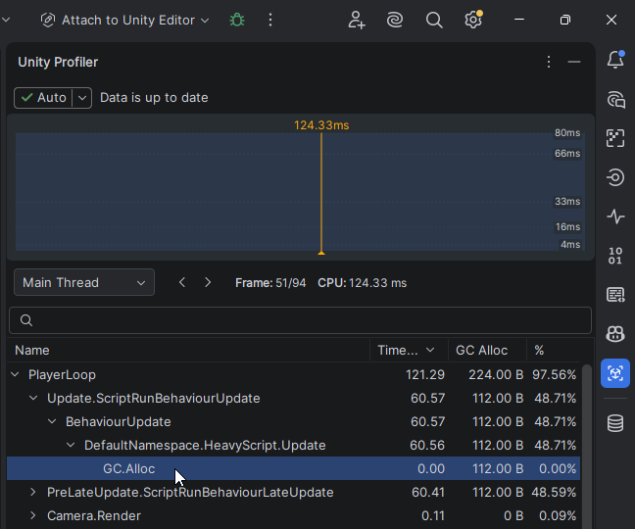Open the Copilot sidebar icon
This screenshot has height=529, width=635.
pos(615,333)
